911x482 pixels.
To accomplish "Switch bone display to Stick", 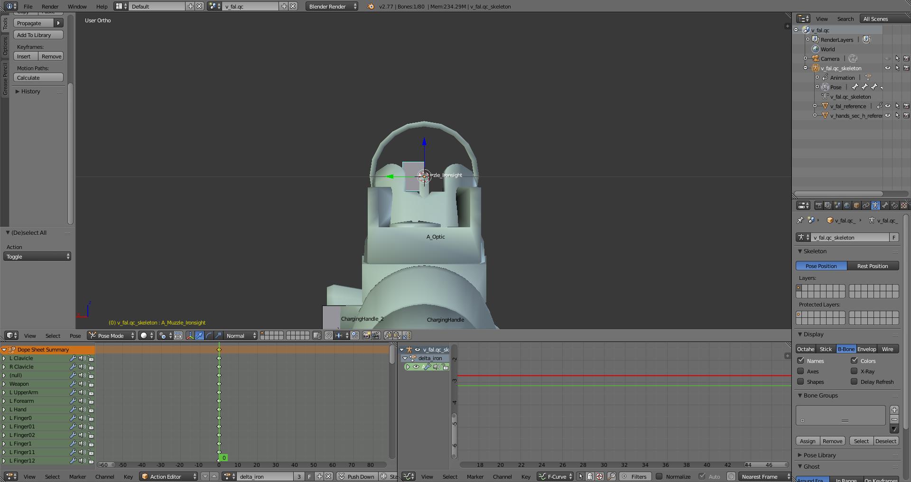I will point(826,349).
